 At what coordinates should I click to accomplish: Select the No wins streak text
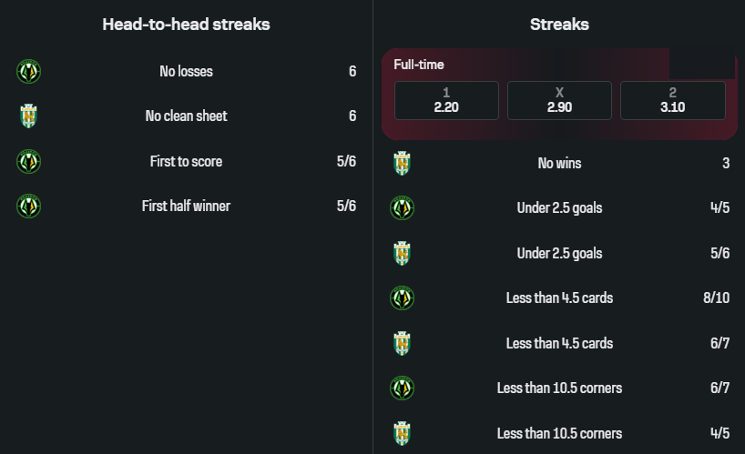coord(559,164)
